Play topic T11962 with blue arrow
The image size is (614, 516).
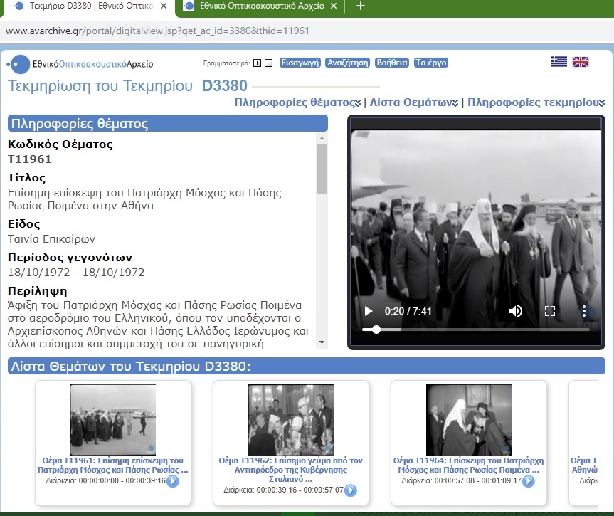pos(351,490)
